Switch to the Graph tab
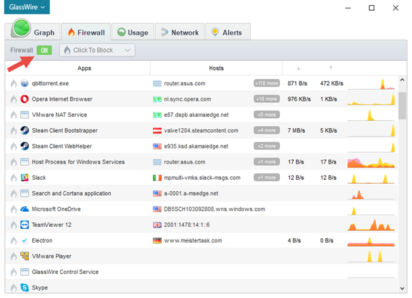Viewport: 412px width, 298px height. click(33, 30)
